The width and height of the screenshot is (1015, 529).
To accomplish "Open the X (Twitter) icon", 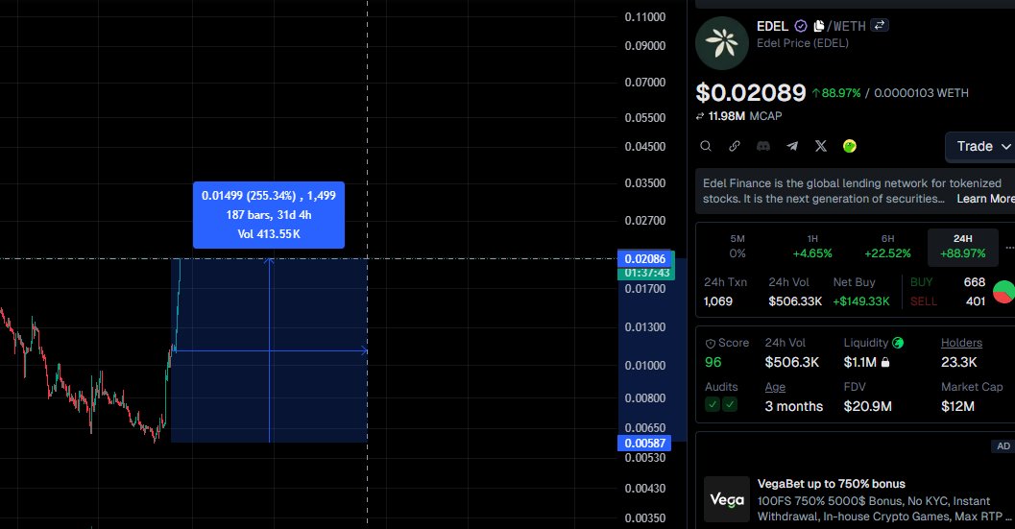I will 821,146.
